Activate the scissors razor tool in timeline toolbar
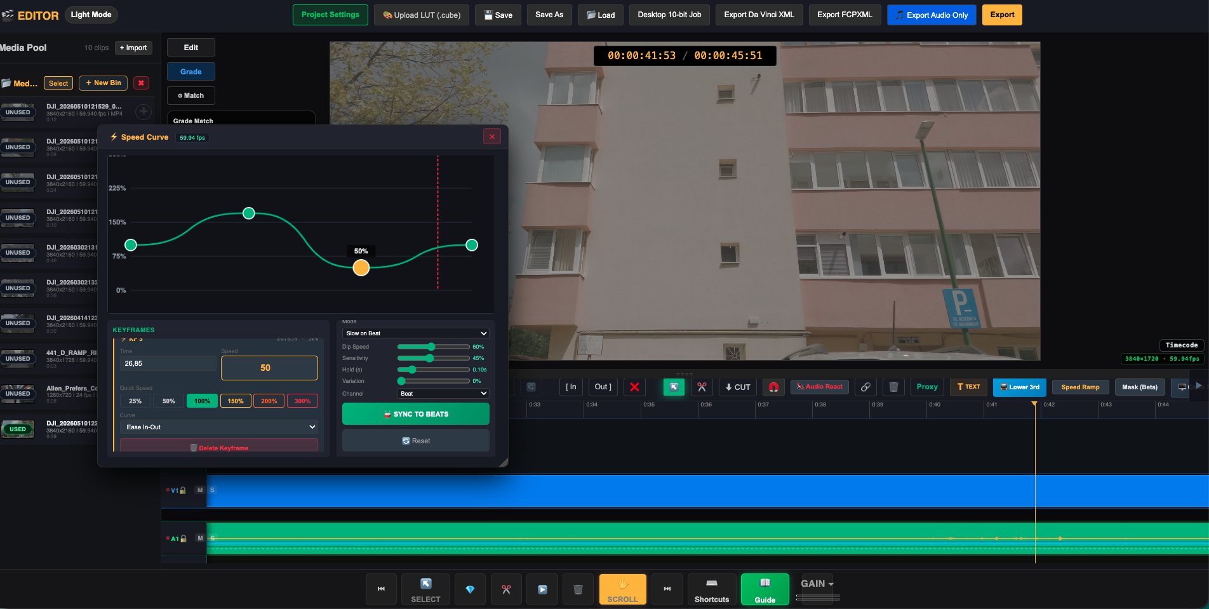 pos(702,387)
